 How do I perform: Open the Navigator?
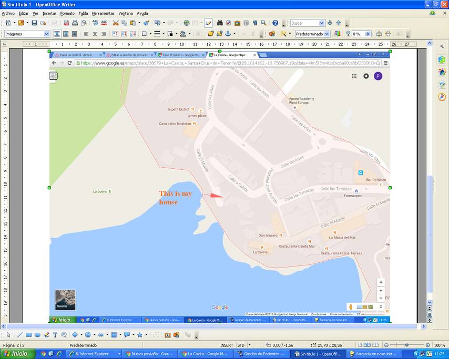click(x=229, y=23)
